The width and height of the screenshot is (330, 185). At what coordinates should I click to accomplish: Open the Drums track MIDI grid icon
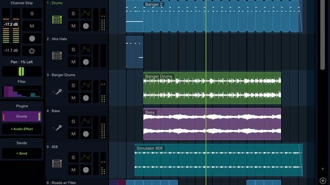pyautogui.click(x=57, y=20)
